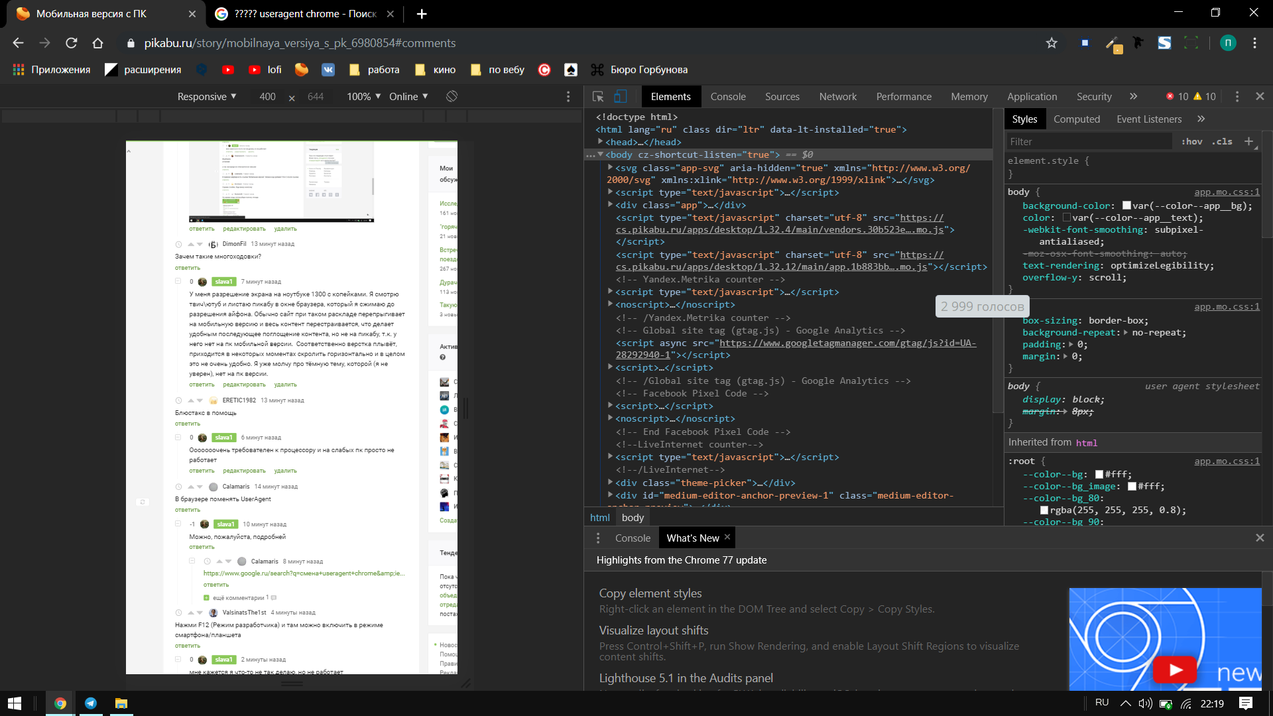
Task: Expand the head element in the DOM tree
Action: [x=600, y=142]
